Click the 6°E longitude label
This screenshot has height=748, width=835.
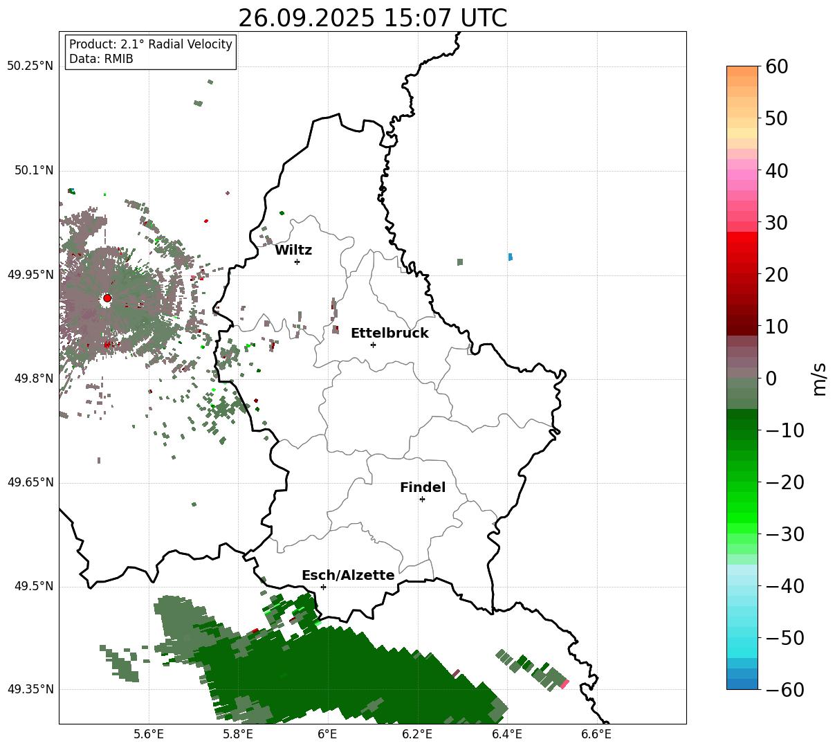328,734
